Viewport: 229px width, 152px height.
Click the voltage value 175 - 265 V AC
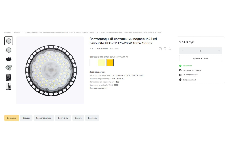coord(118,79)
